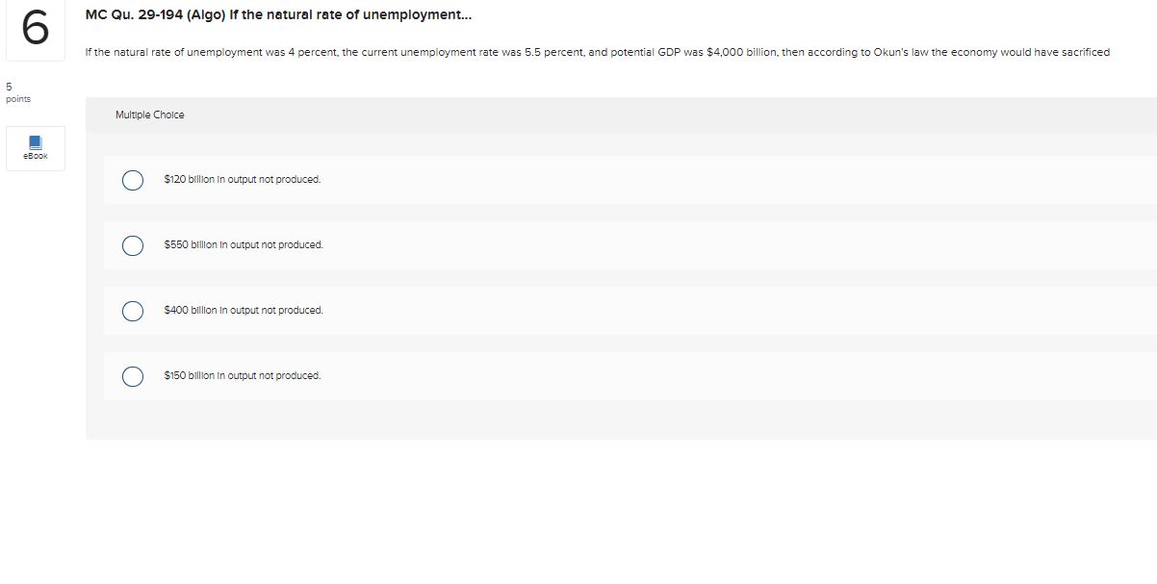Viewport: 1157px width, 584px height.
Task: Click the Okun's law question text
Action: coord(597,52)
